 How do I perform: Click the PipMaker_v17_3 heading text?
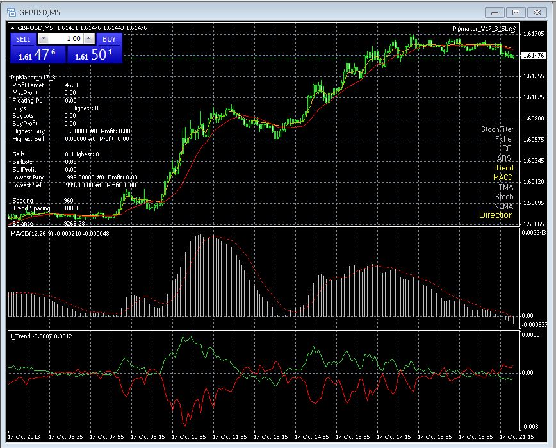[33, 78]
